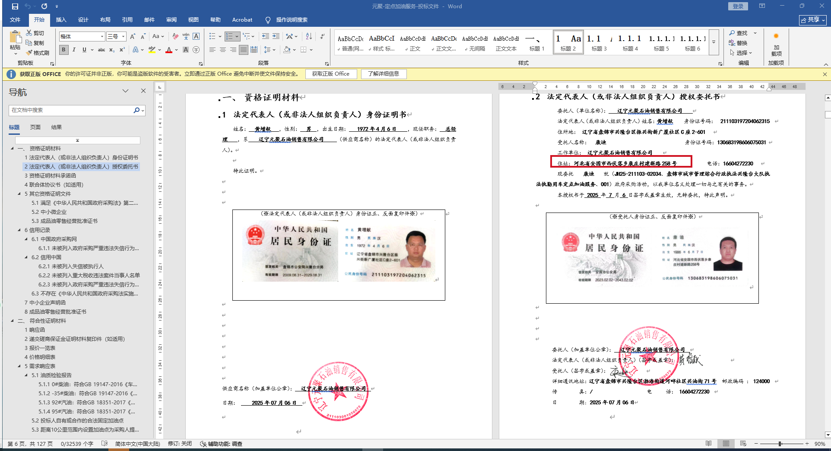Image resolution: width=831 pixels, height=451 pixels.
Task: Click the search magnifier in navigation pane
Action: [136, 110]
